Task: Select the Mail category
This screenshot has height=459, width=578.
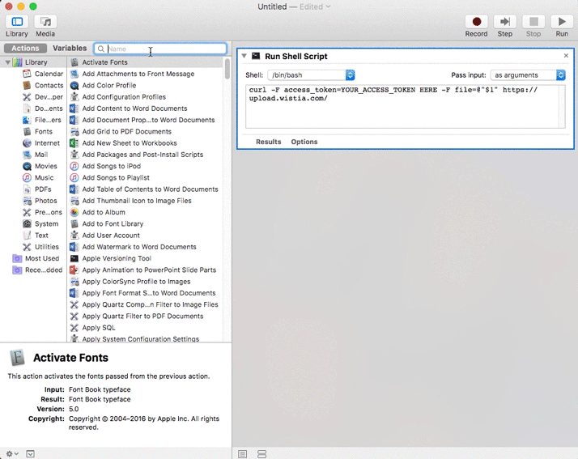Action: coord(36,155)
